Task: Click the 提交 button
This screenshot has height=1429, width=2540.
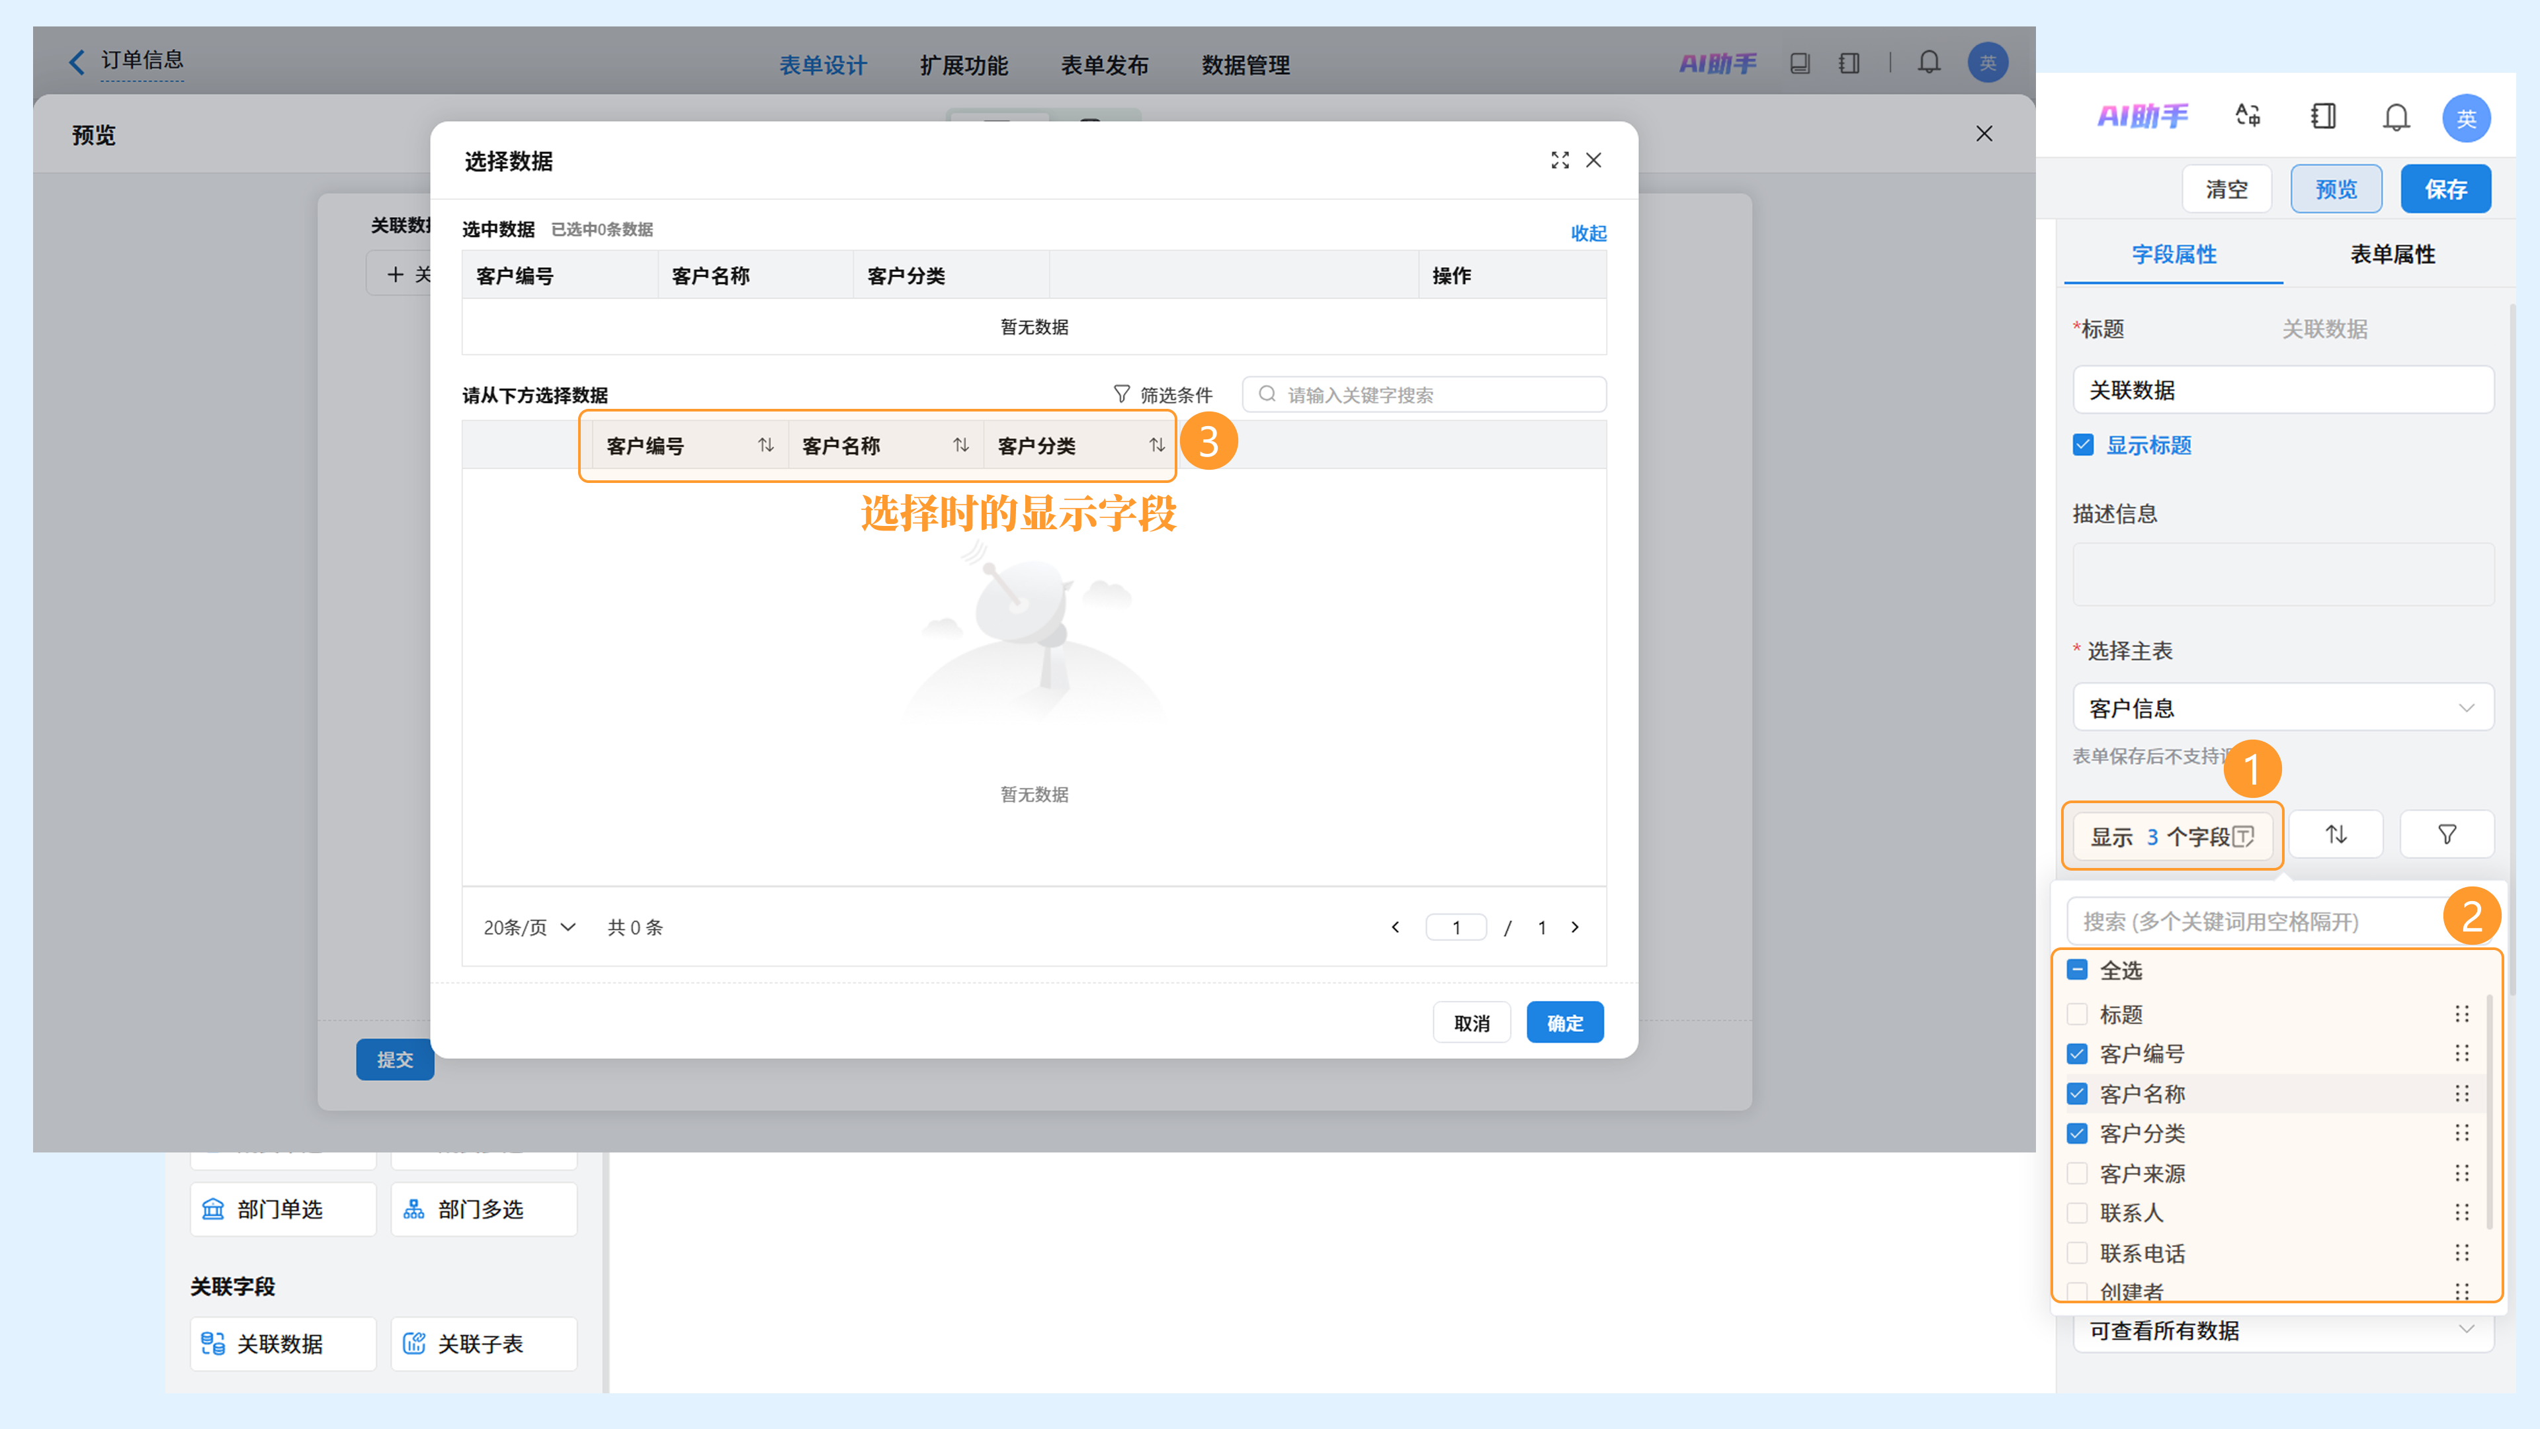Action: pyautogui.click(x=394, y=1059)
